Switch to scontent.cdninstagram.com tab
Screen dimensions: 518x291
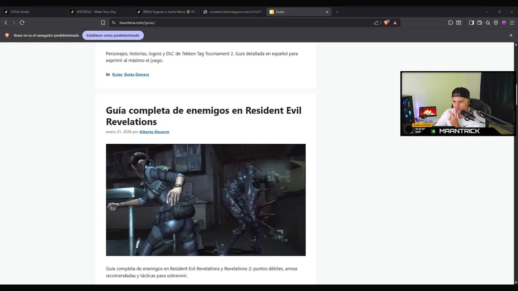pyautogui.click(x=233, y=12)
